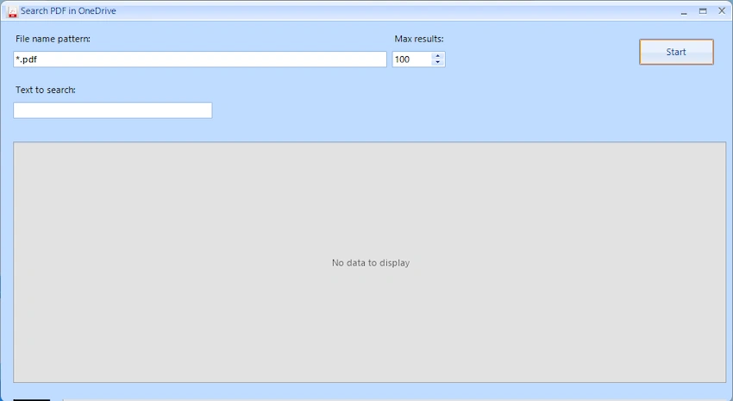Viewport: 733px width, 401px height.
Task: Click the Text to search input box
Action: (113, 110)
